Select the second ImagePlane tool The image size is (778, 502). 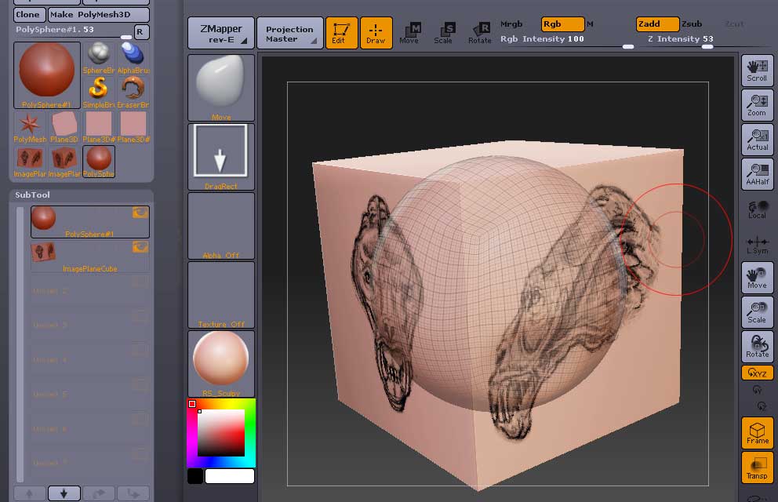click(x=64, y=162)
